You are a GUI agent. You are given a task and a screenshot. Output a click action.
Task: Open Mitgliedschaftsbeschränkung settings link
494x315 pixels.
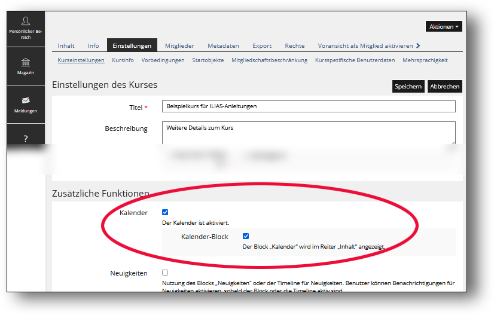click(x=269, y=60)
